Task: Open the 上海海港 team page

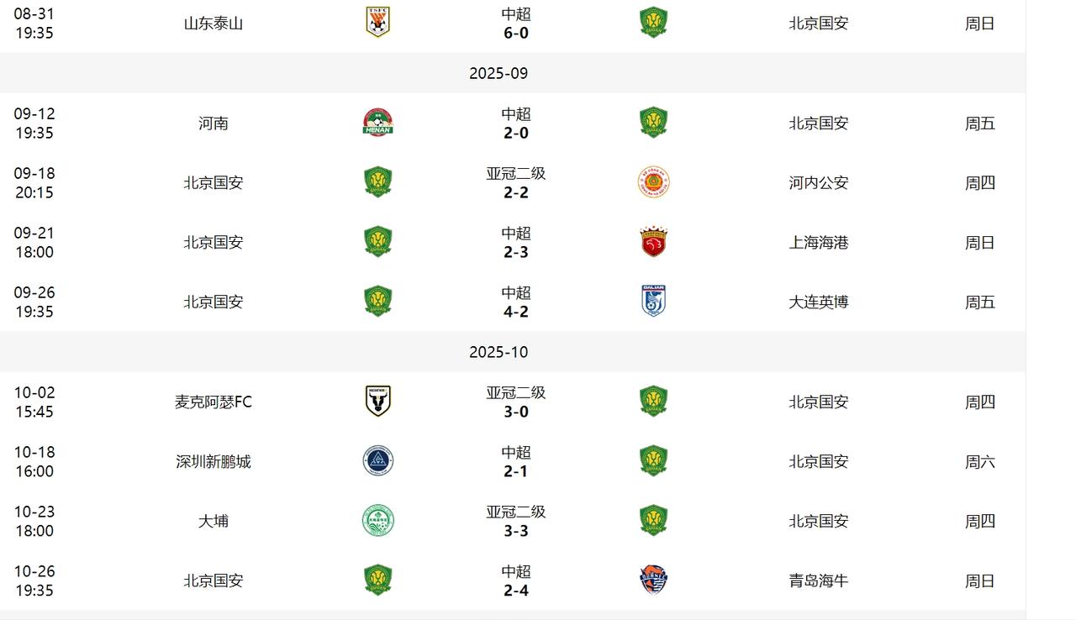Action: pyautogui.click(x=819, y=243)
